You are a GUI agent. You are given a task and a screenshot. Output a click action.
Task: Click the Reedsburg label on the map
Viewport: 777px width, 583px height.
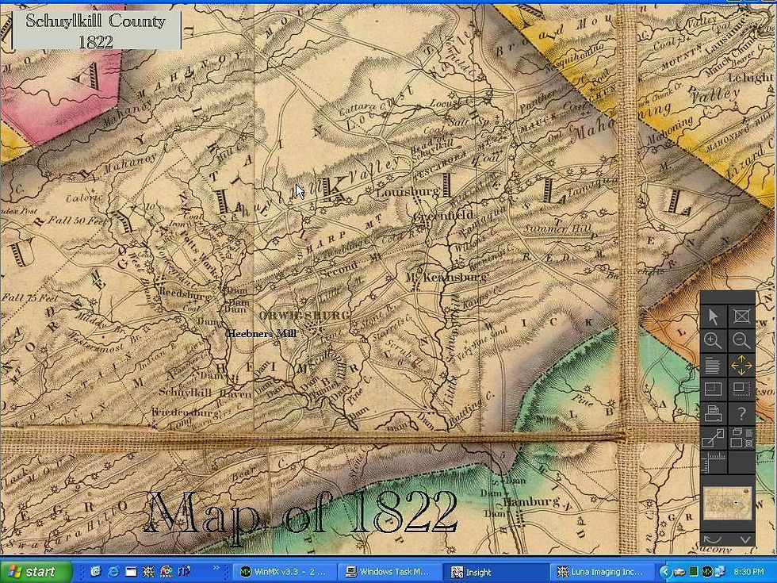tap(184, 293)
